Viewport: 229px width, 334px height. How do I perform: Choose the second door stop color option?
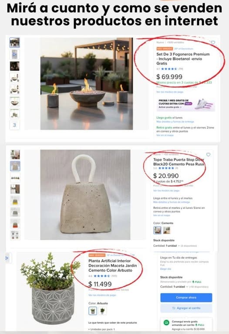click(167, 230)
